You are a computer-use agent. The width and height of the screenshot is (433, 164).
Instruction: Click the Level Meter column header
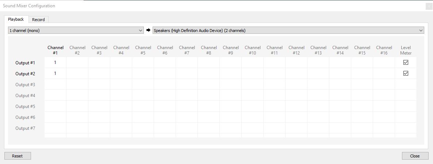coord(406,50)
